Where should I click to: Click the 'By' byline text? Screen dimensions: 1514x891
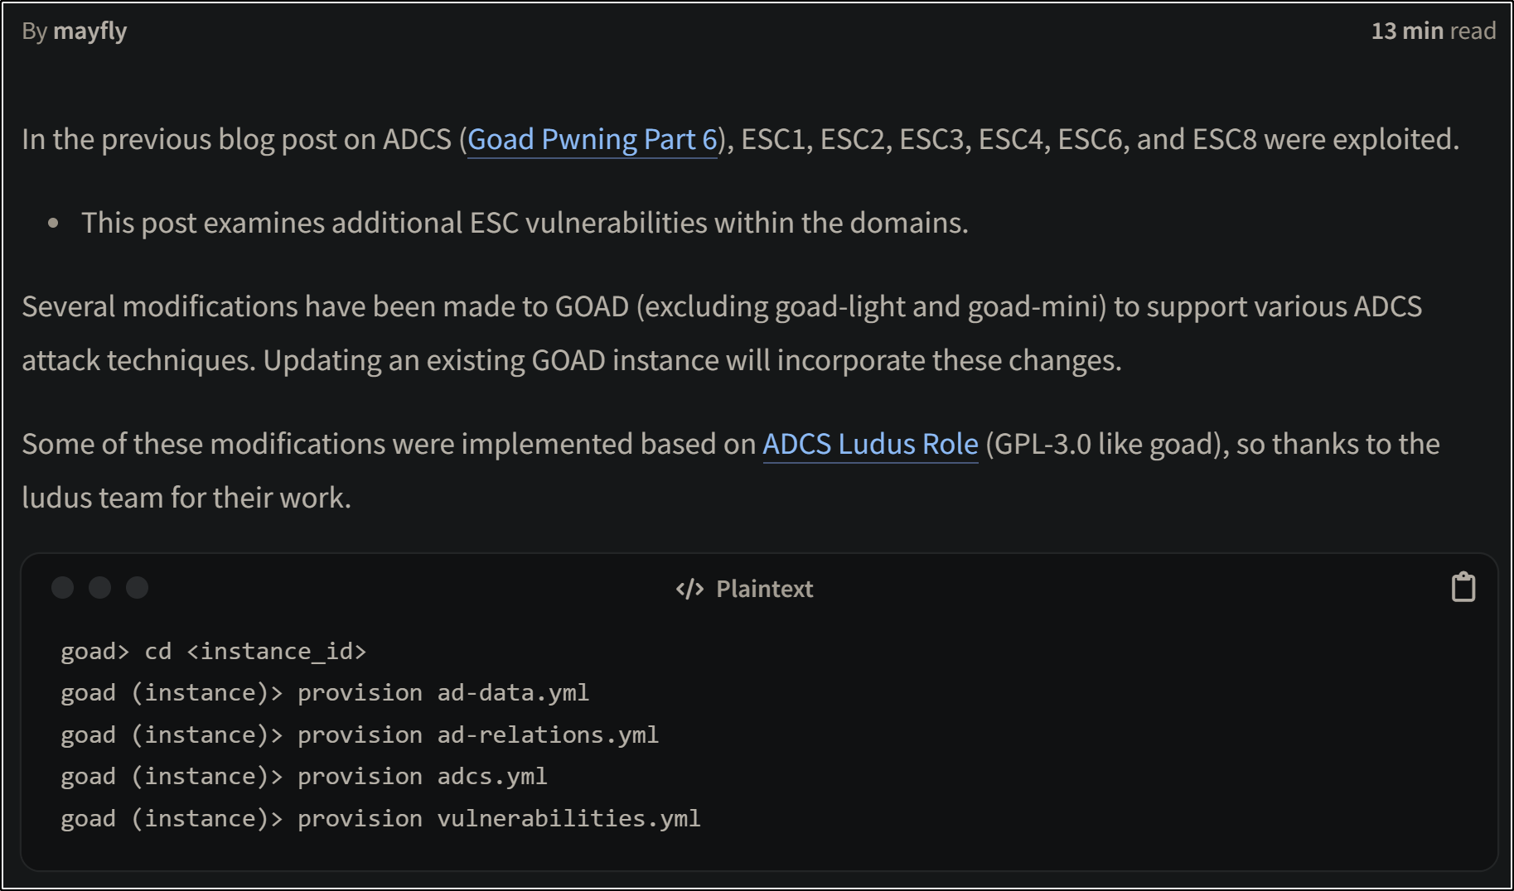click(x=35, y=31)
